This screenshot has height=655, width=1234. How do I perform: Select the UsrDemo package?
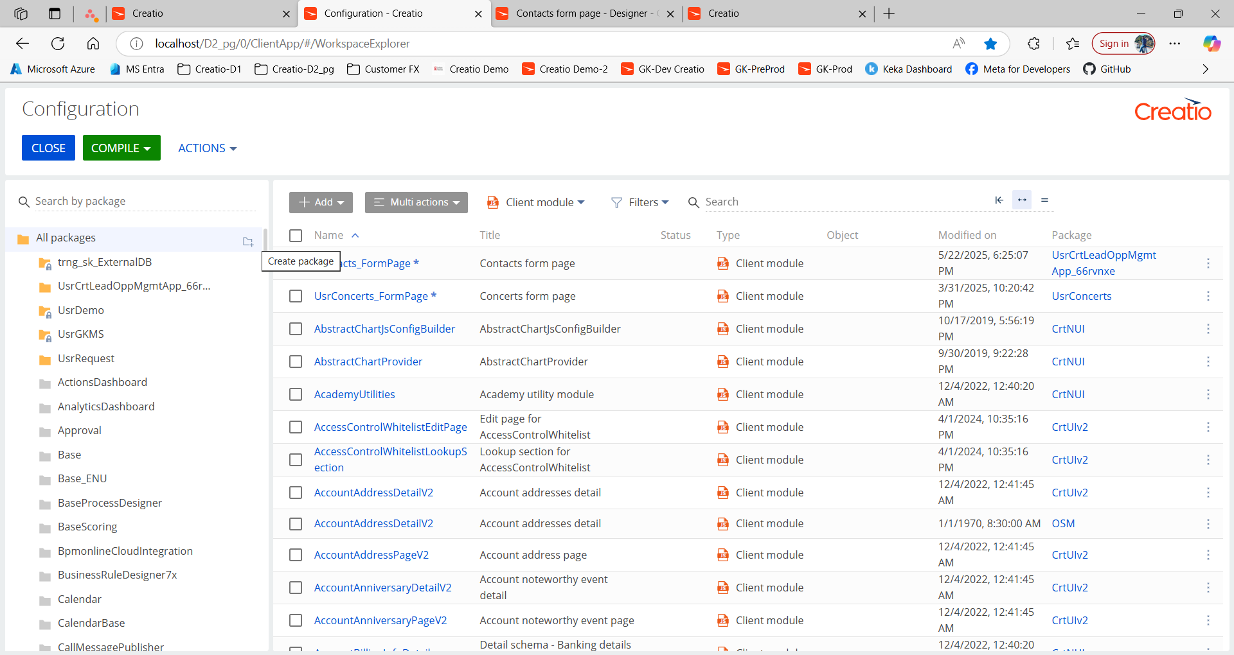click(81, 310)
